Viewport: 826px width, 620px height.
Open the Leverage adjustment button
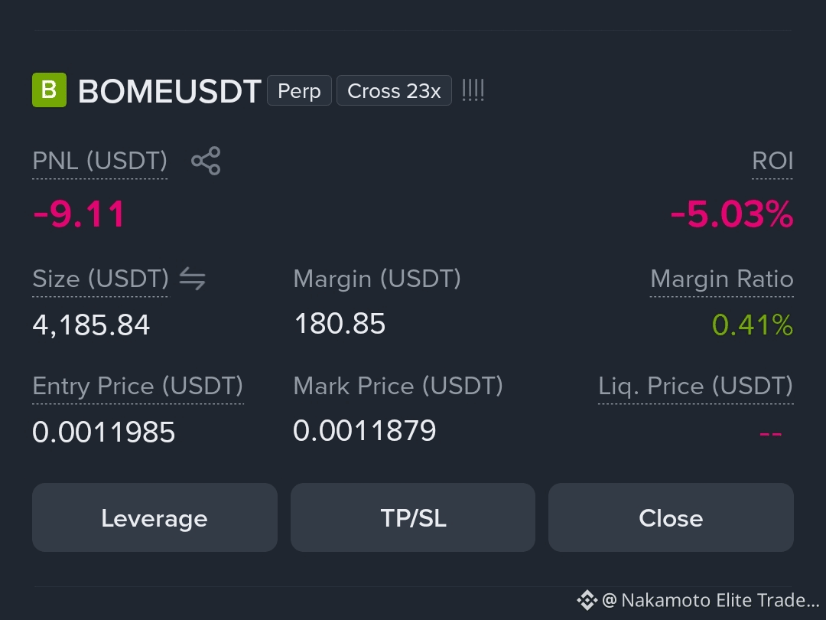pyautogui.click(x=154, y=517)
